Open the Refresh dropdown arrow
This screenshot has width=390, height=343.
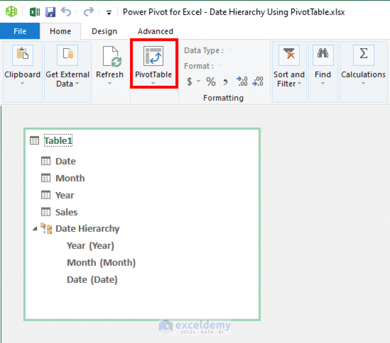[110, 84]
